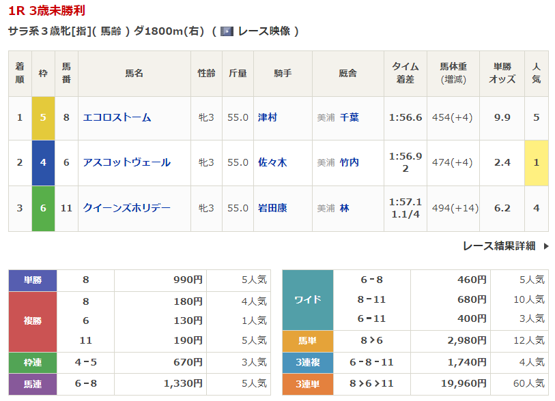Click the 1R 3歳未勝利 race title
Screen dimensions: 555x401
coord(47,11)
